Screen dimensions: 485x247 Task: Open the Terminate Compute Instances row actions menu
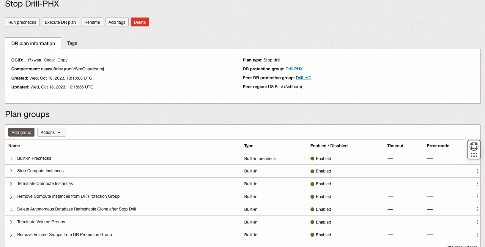[x=477, y=184]
